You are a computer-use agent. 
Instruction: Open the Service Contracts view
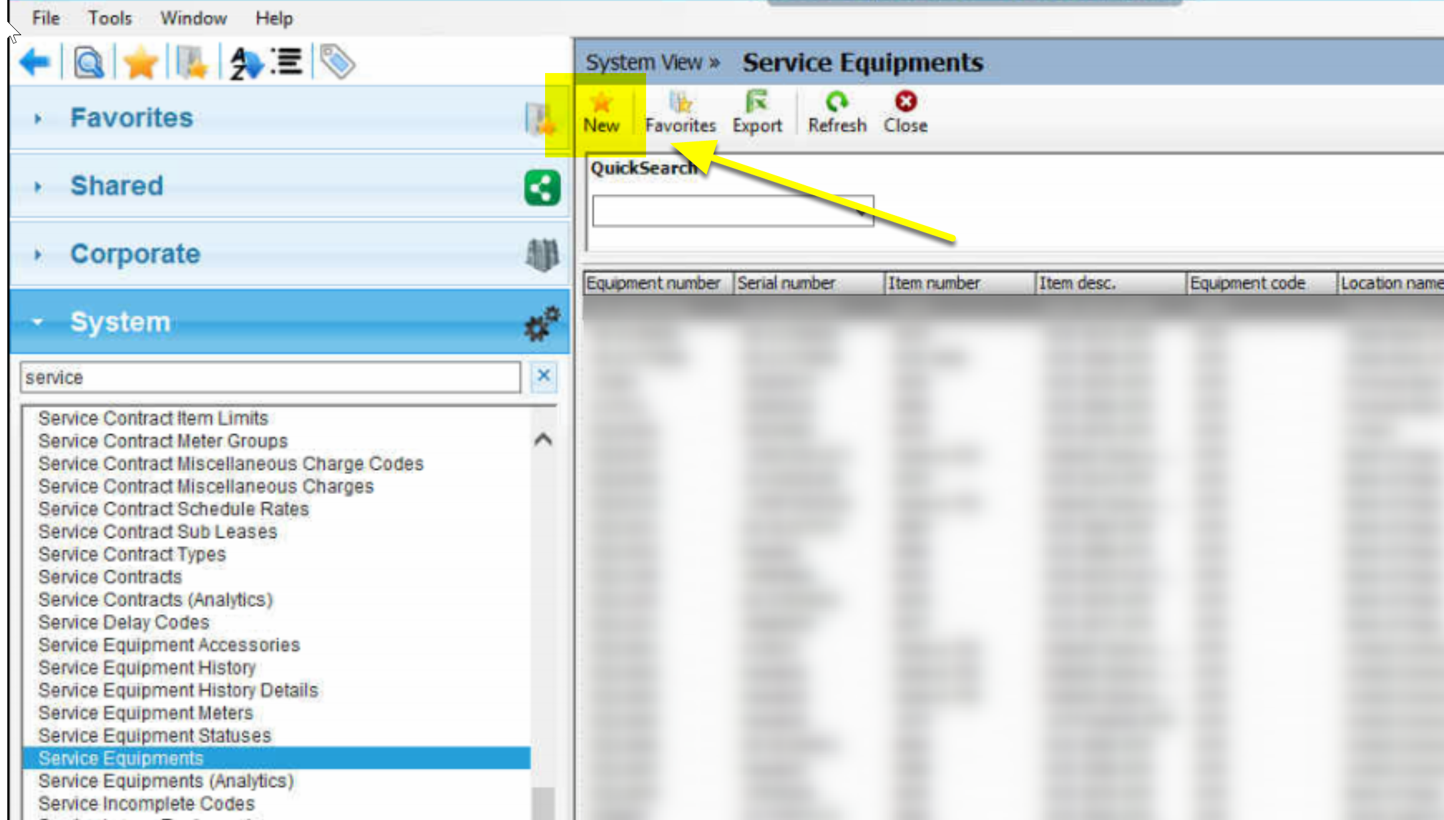pyautogui.click(x=110, y=576)
